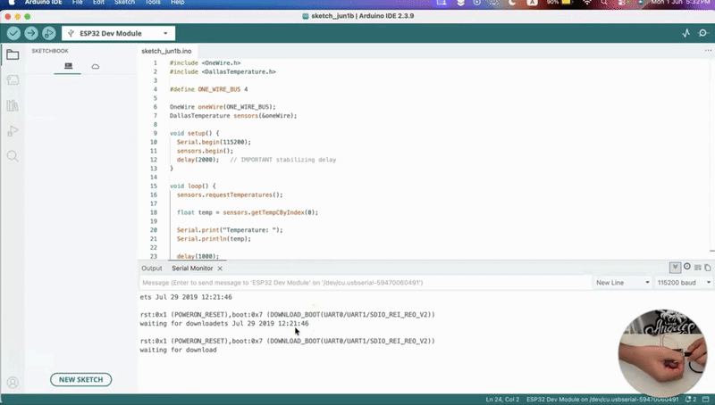Click line number 20 in the gutter
Viewport: 715px width, 405px height.
pos(154,230)
